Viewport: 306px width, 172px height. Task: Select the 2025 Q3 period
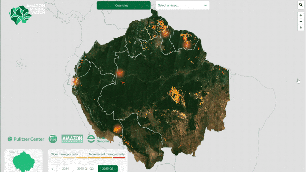pos(108,169)
